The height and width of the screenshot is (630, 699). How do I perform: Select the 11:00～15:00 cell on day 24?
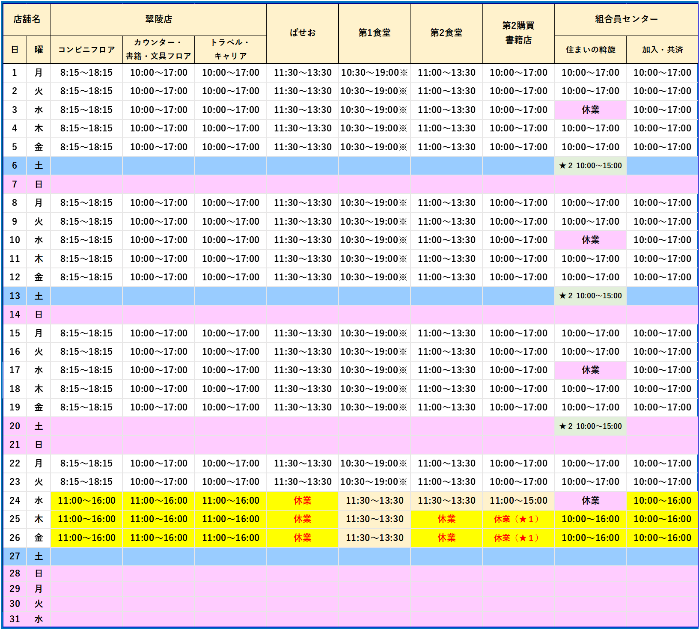tap(518, 500)
